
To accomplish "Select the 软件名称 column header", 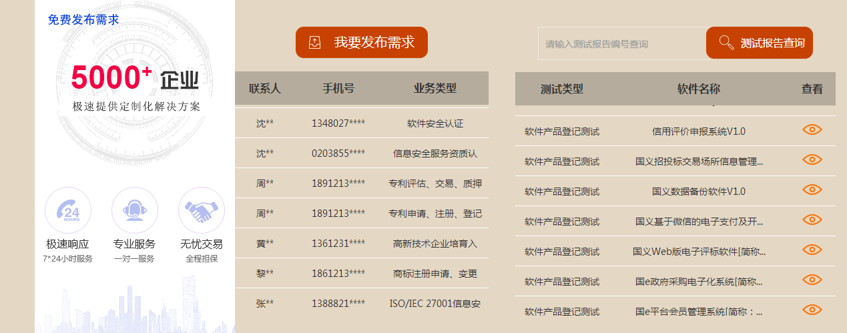I will point(698,89).
